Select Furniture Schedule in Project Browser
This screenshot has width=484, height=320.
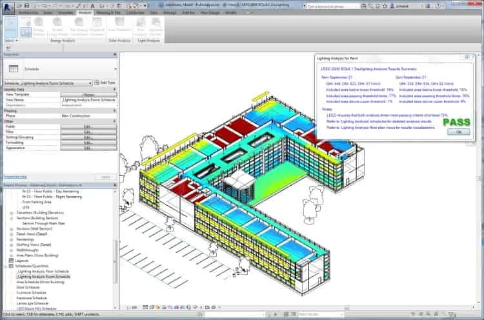(31, 292)
